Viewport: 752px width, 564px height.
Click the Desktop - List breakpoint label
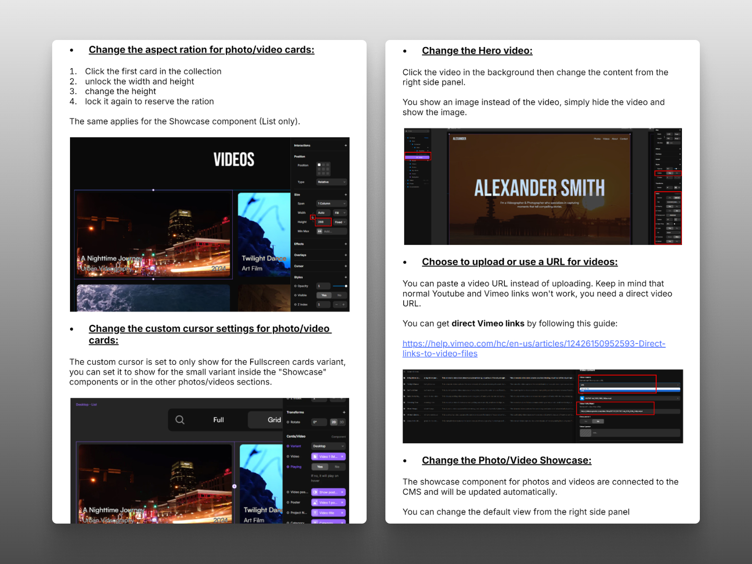pos(86,405)
